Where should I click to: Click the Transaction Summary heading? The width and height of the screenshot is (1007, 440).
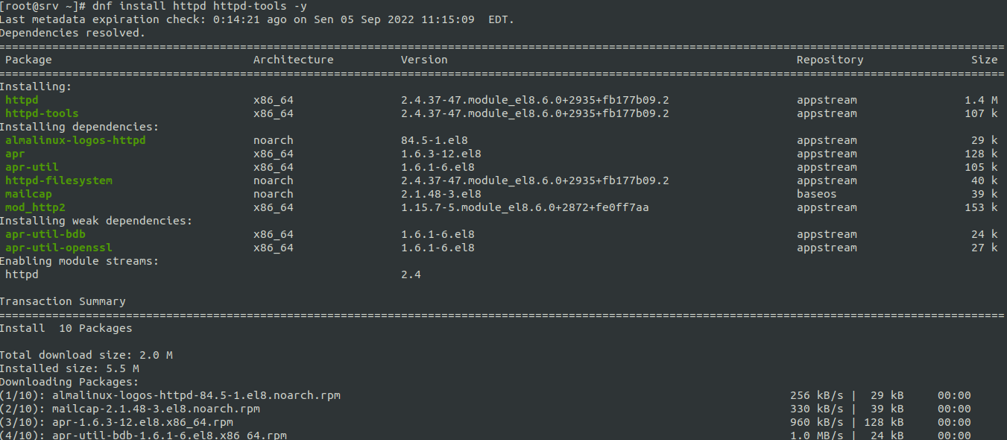tap(63, 301)
